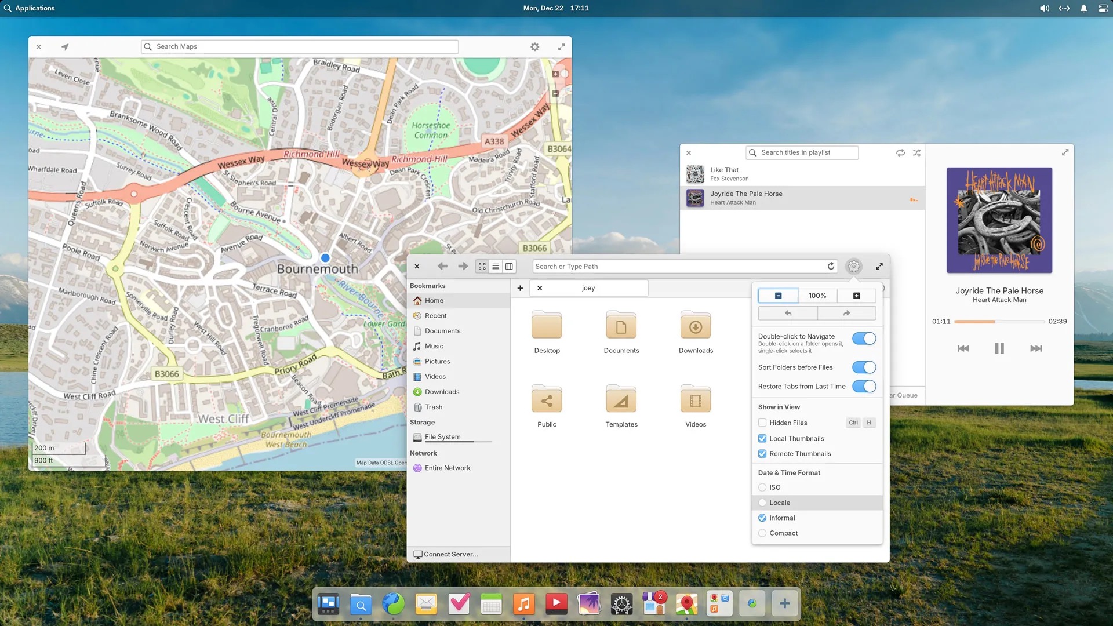This screenshot has width=1113, height=626.
Task: Check the Hidden Files checkbox
Action: coord(762,423)
